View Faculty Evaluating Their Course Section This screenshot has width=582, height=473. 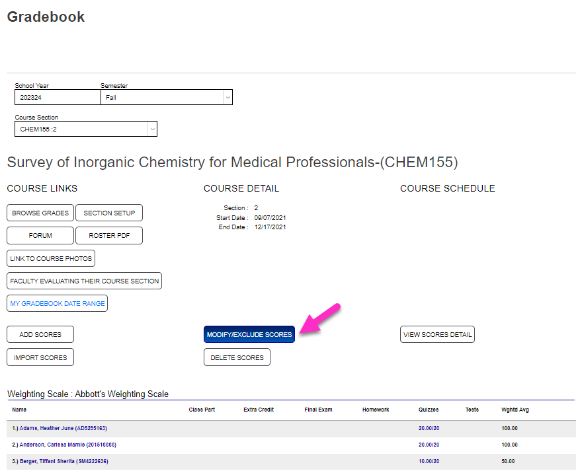[x=83, y=280]
